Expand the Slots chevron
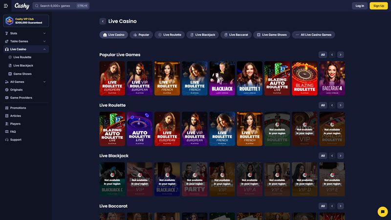The width and height of the screenshot is (391, 220). (44, 33)
